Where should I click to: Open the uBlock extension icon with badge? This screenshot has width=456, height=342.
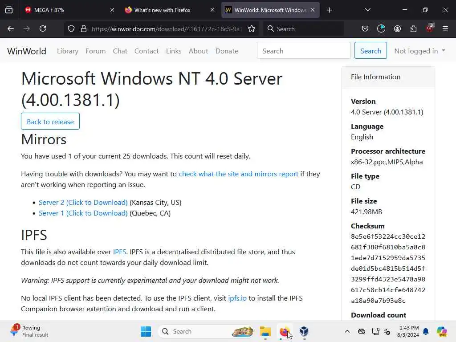tap(429, 28)
